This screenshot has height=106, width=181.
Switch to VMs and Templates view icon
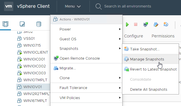[x=22, y=24]
